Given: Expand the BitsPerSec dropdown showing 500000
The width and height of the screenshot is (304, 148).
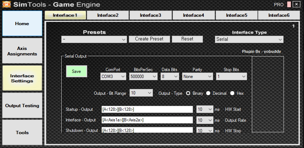Looking at the screenshot, I should (x=143, y=77).
